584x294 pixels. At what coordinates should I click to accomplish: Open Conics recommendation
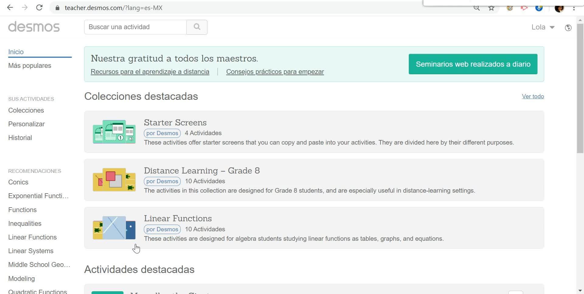[18, 182]
